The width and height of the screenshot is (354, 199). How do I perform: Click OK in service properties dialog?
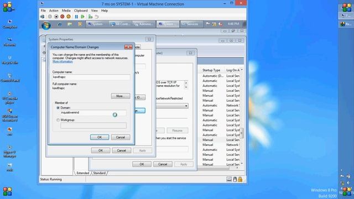[142, 164]
